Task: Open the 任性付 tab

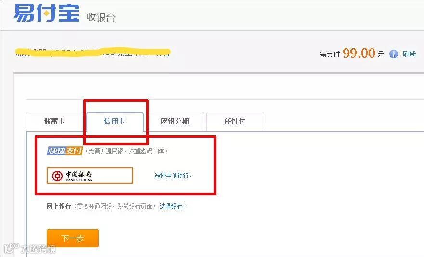Action: tap(235, 122)
